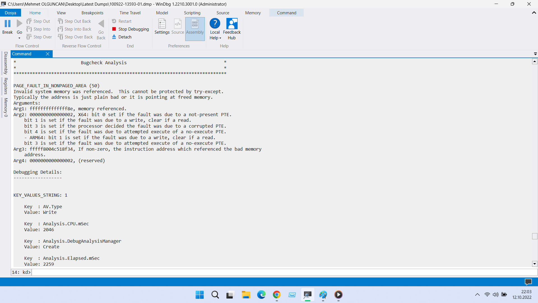Toggle Assembly mode preference
This screenshot has width=538, height=303.
coord(195,24)
